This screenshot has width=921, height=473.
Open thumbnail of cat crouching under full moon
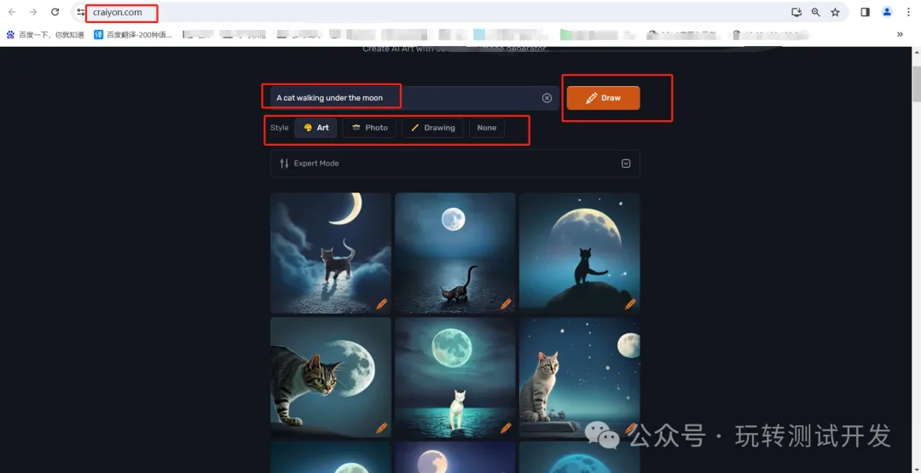pos(455,253)
